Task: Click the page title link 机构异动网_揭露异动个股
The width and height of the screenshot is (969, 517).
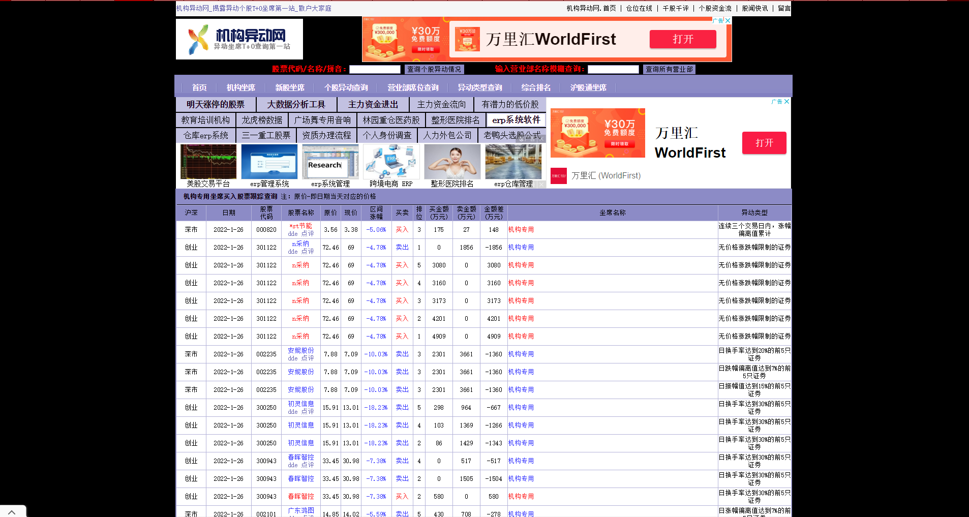Action: coord(254,8)
